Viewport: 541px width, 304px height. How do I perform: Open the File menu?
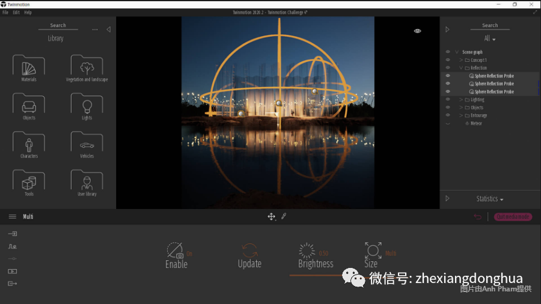pos(5,13)
